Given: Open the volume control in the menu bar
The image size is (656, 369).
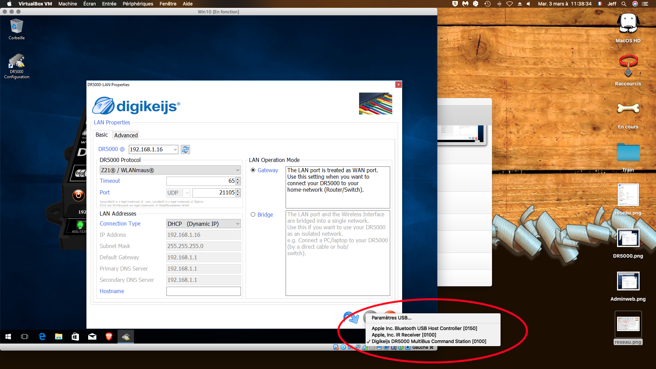Looking at the screenshot, I should (529, 4).
